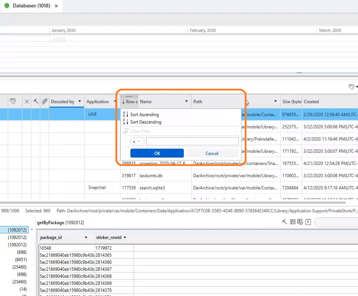Cancel the filter popup

tap(212, 154)
